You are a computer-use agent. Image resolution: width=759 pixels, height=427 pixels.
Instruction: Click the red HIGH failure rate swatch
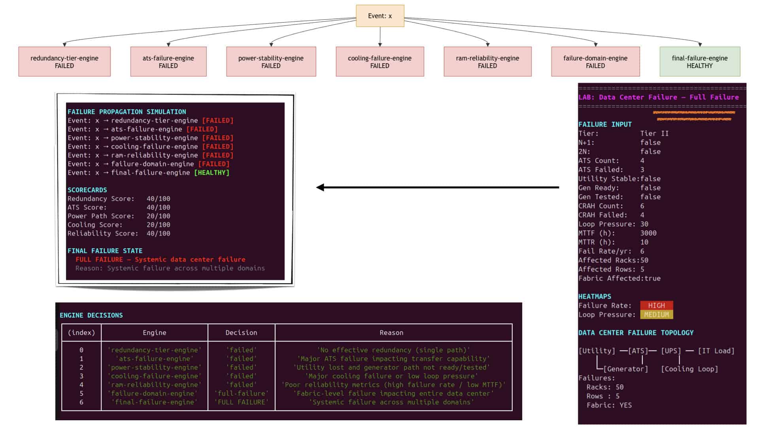pos(657,306)
